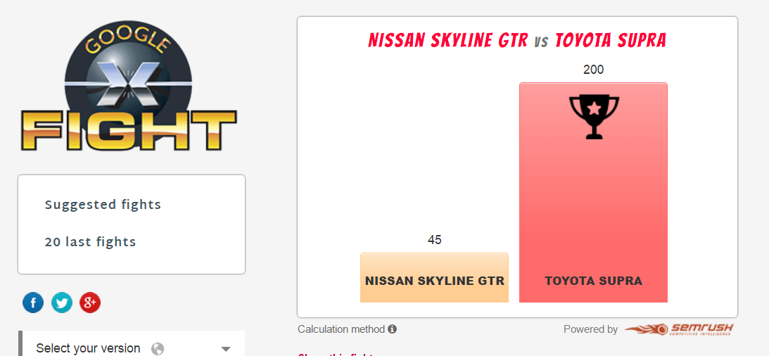Screen dimensions: 769x356
Task: Click the Twitter bird icon
Action: click(61, 303)
